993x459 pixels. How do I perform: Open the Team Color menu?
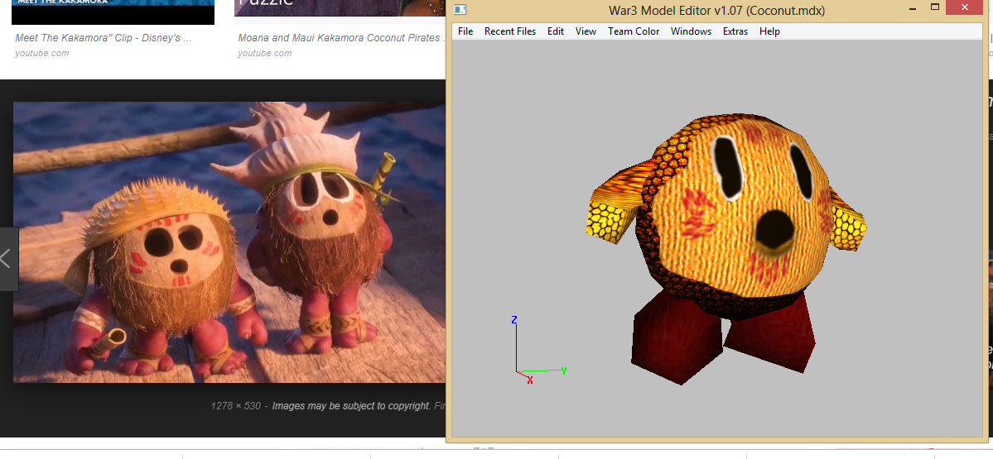click(x=634, y=31)
